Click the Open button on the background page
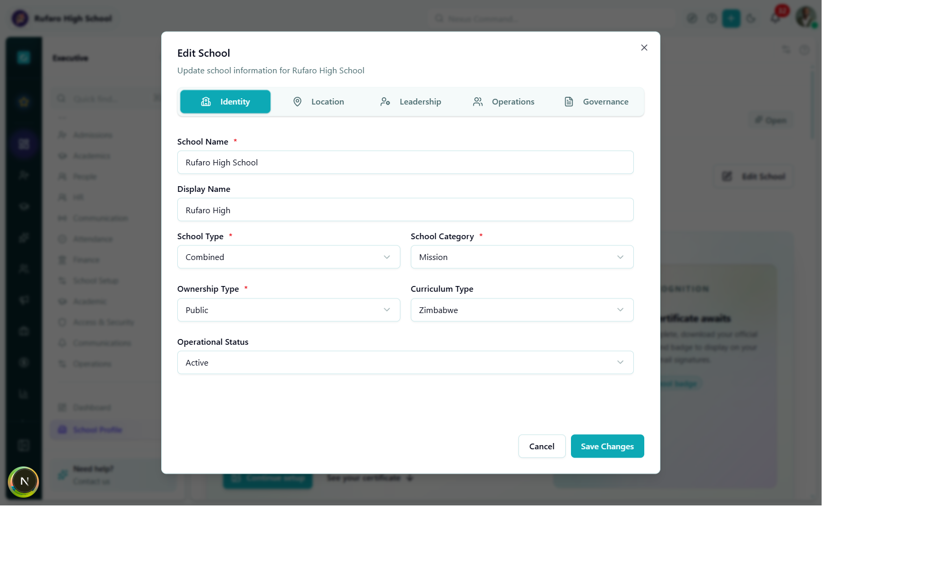The height and width of the screenshot is (585, 936). point(771,121)
